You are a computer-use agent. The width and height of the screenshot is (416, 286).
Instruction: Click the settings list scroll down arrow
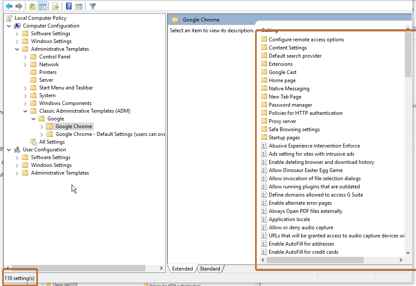(408, 253)
